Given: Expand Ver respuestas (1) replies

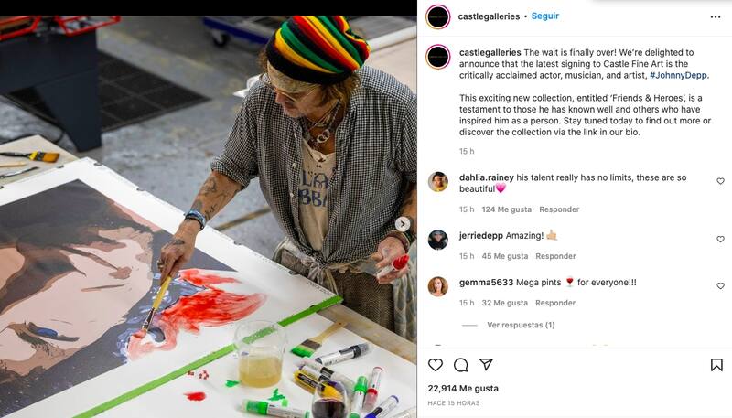Looking at the screenshot, I should [x=521, y=325].
